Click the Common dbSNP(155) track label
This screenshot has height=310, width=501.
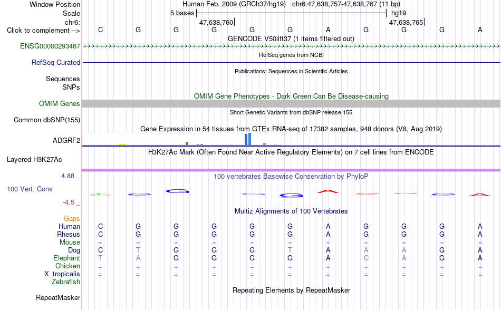click(46, 120)
